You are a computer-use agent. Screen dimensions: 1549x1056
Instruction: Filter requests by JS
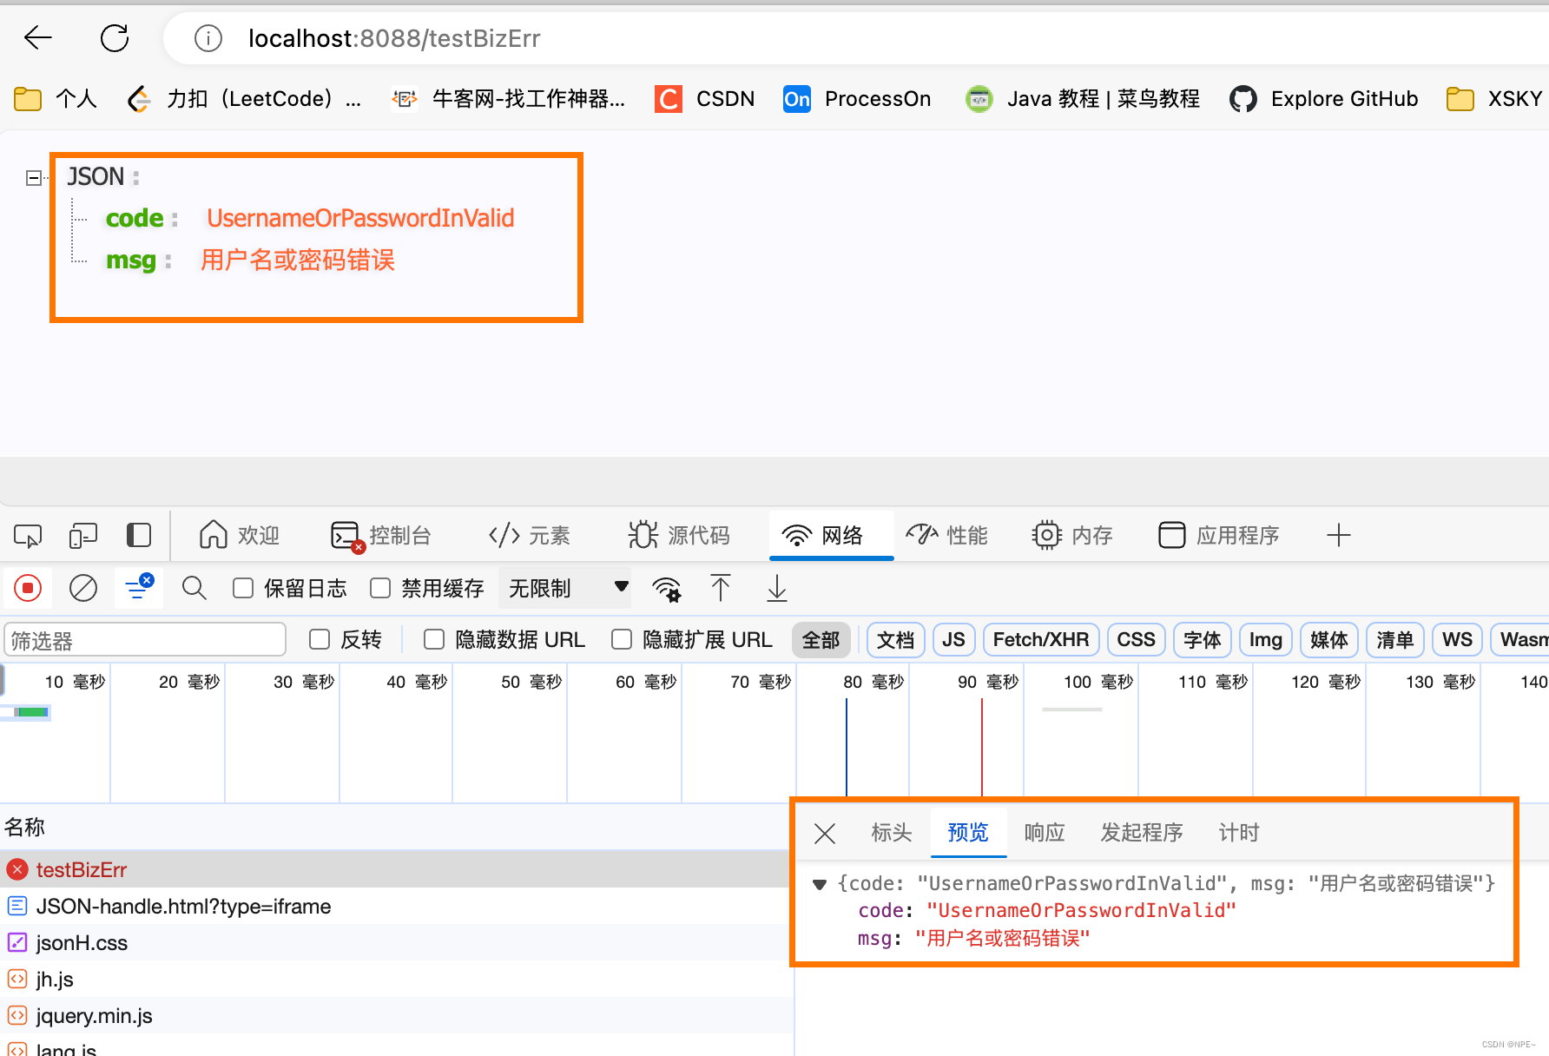tap(953, 640)
